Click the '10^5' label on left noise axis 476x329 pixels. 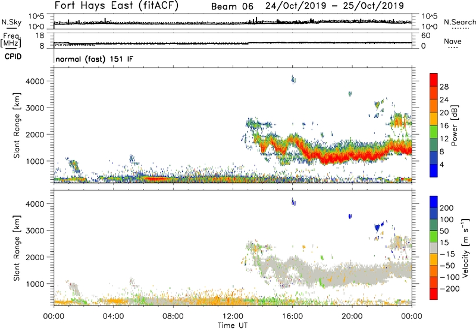(x=36, y=16)
